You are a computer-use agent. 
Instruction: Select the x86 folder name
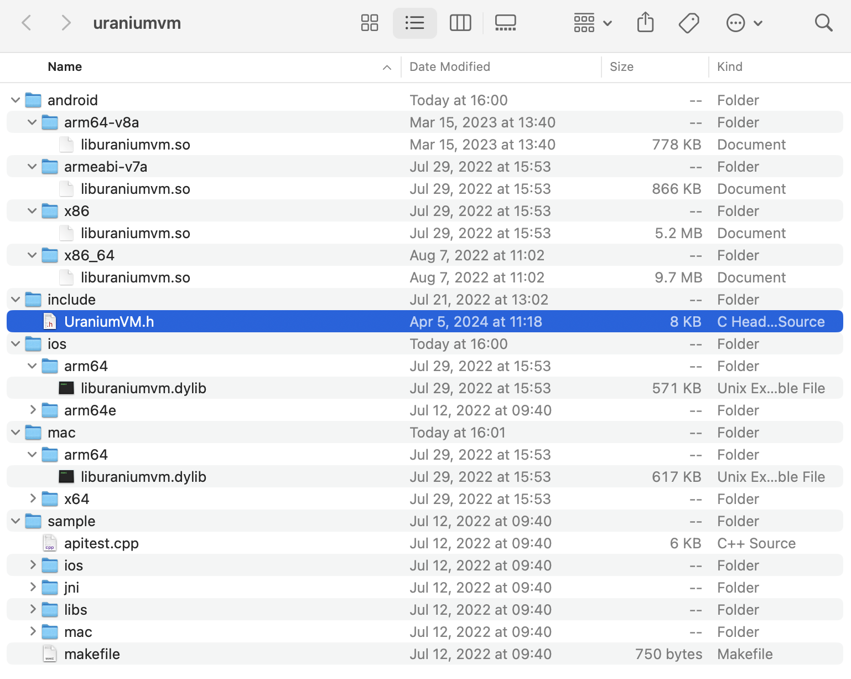point(76,211)
